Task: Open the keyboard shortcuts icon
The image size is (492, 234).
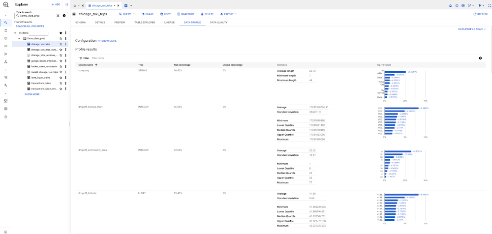Action: pyautogui.click(x=463, y=5)
